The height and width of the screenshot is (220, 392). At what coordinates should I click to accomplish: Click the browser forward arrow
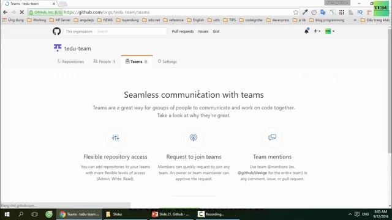click(13, 12)
